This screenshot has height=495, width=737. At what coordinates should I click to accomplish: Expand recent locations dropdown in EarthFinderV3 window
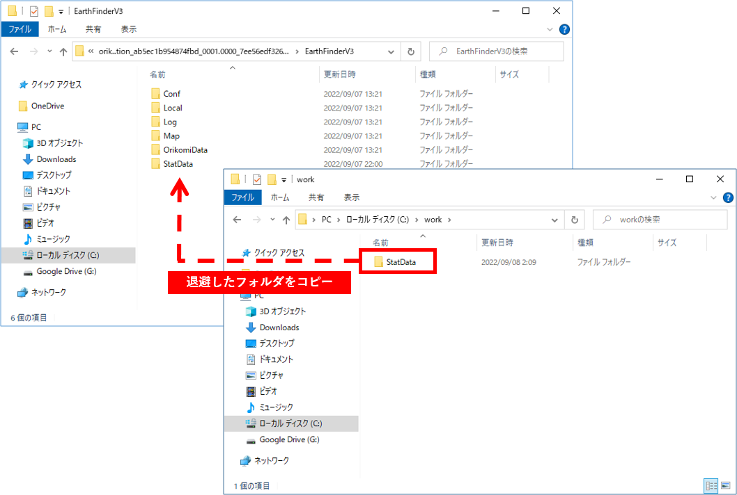[x=49, y=51]
